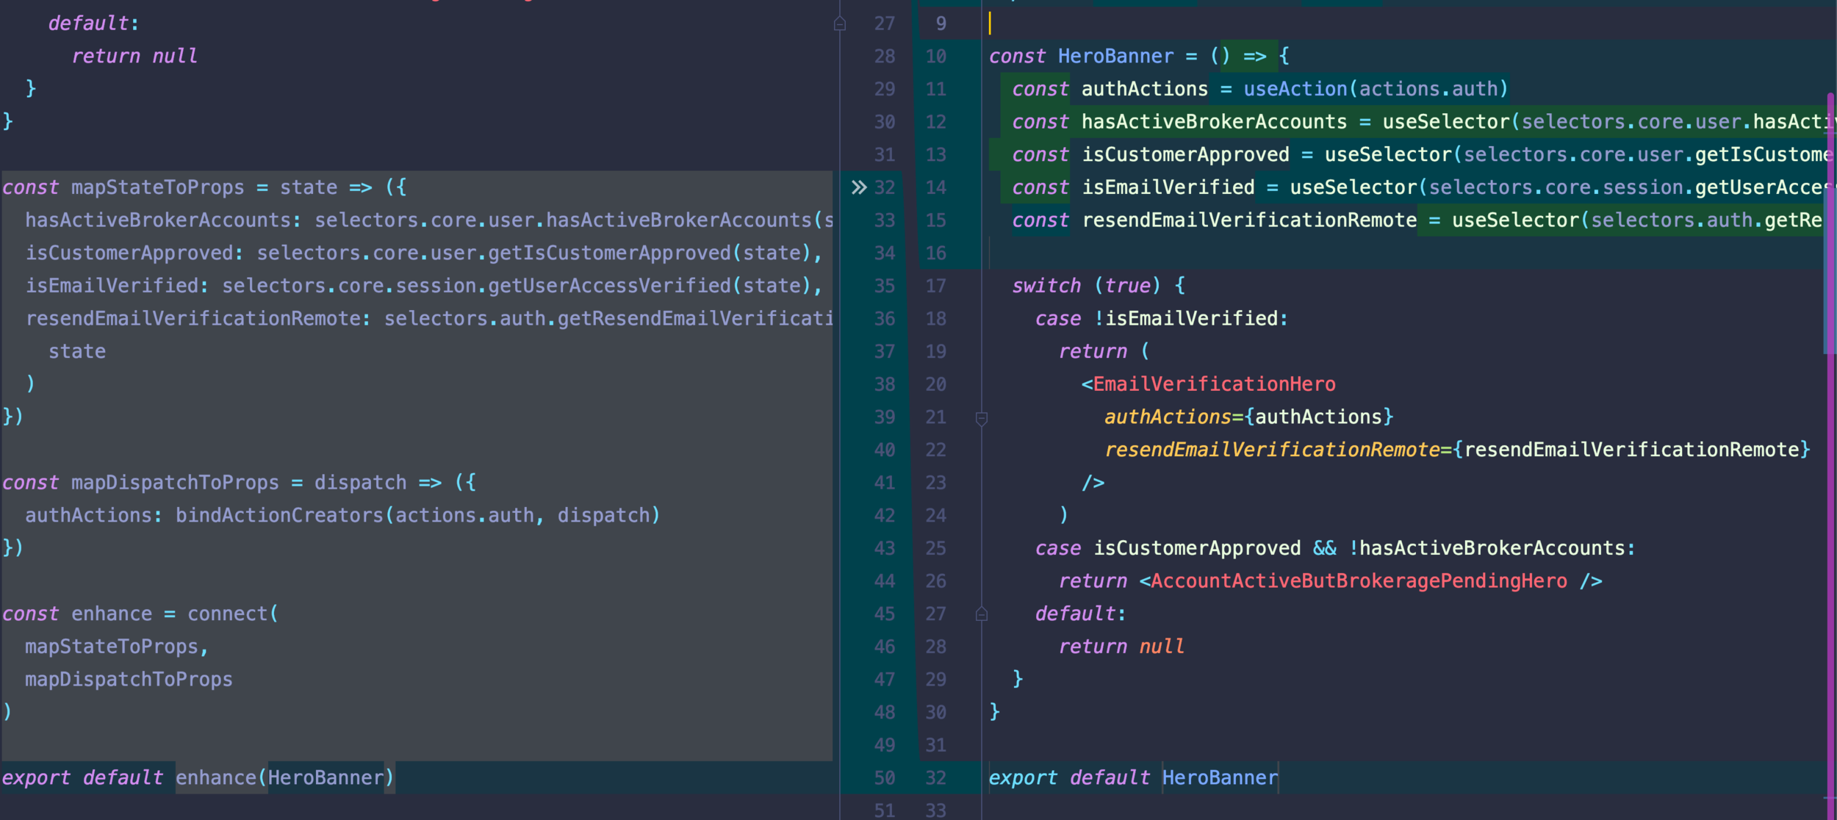1837x820 pixels.
Task: Click the switch keyword on right line 17
Action: tap(1046, 286)
